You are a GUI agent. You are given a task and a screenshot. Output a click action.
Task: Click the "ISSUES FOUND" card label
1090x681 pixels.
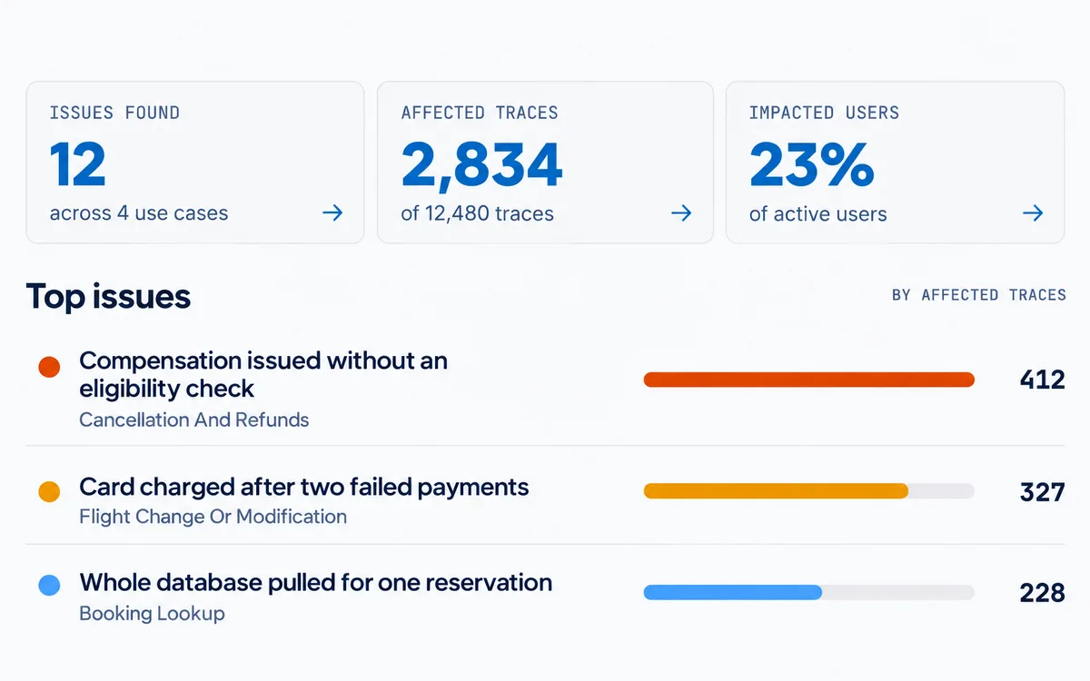(x=114, y=113)
